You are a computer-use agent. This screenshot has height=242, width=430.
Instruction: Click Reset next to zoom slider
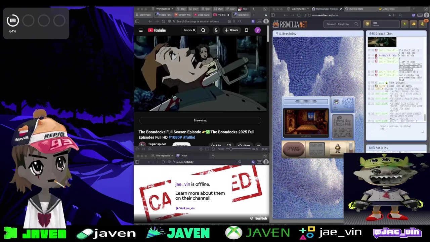pos(221,149)
